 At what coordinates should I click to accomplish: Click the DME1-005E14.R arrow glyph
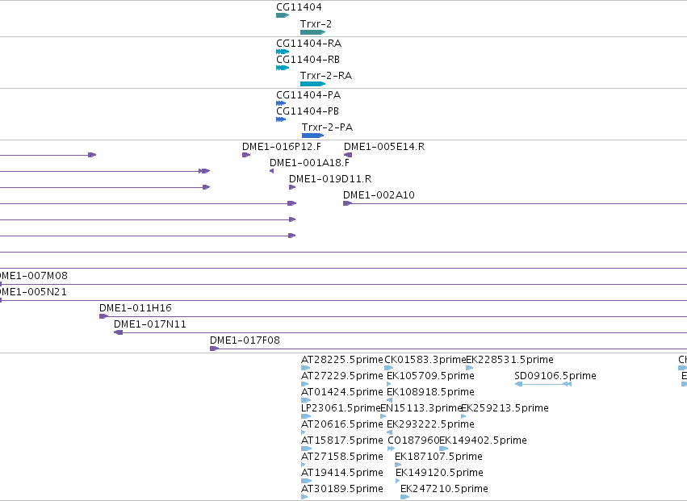pos(348,155)
